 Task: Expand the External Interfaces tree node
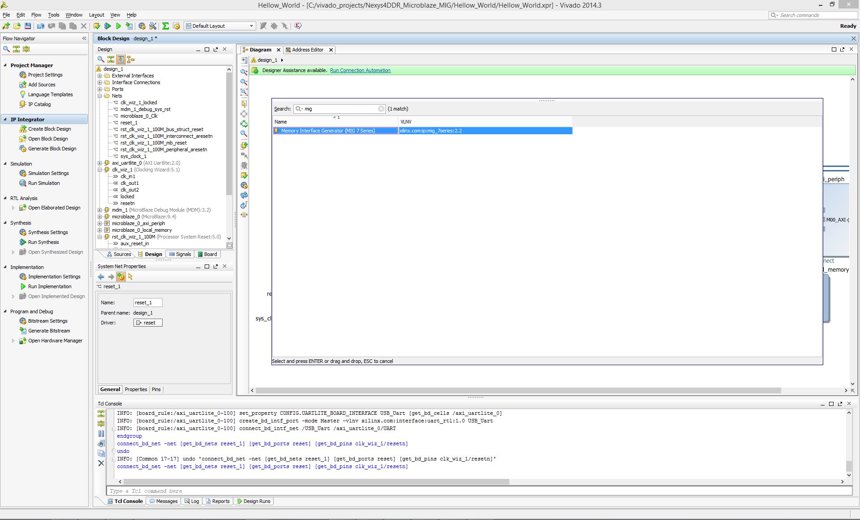tap(100, 76)
